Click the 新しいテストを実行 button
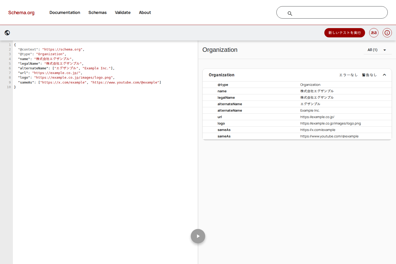 [x=344, y=33]
